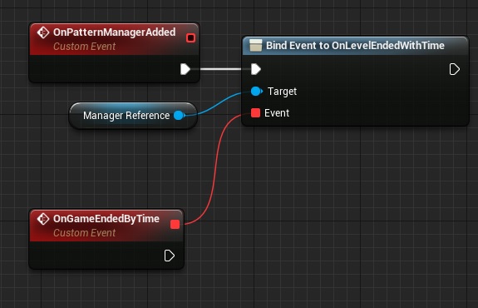Click the Bind Event node execution input pin
This screenshot has width=478, height=308.
pos(256,69)
